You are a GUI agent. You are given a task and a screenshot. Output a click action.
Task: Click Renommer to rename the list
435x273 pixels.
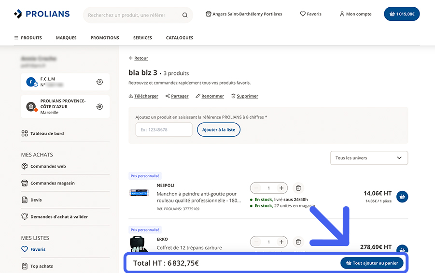[210, 96]
